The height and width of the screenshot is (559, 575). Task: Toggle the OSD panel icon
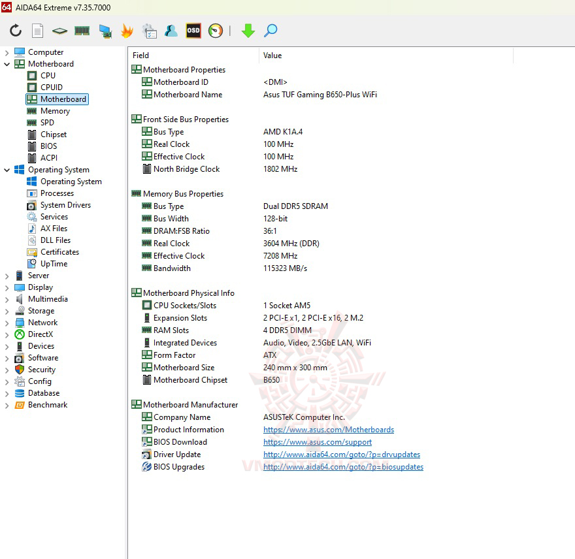click(193, 31)
